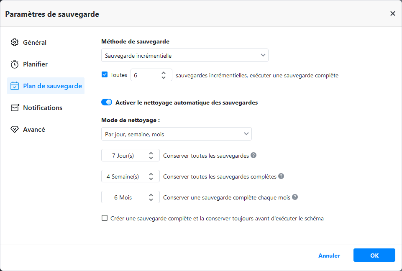402x271 pixels.
Task: Disable automatic backup cleanup toggle
Action: [x=107, y=102]
